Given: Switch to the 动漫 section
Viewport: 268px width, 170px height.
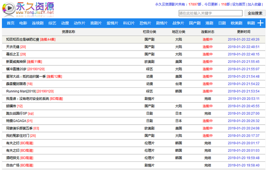Looking at the screenshot, I should (65, 23).
